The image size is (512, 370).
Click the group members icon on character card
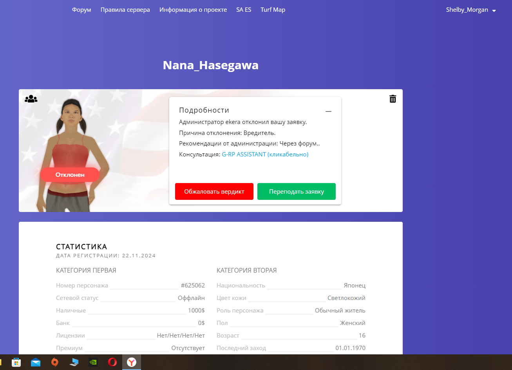click(31, 99)
